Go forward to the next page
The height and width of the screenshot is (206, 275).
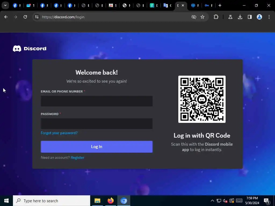point(15,17)
